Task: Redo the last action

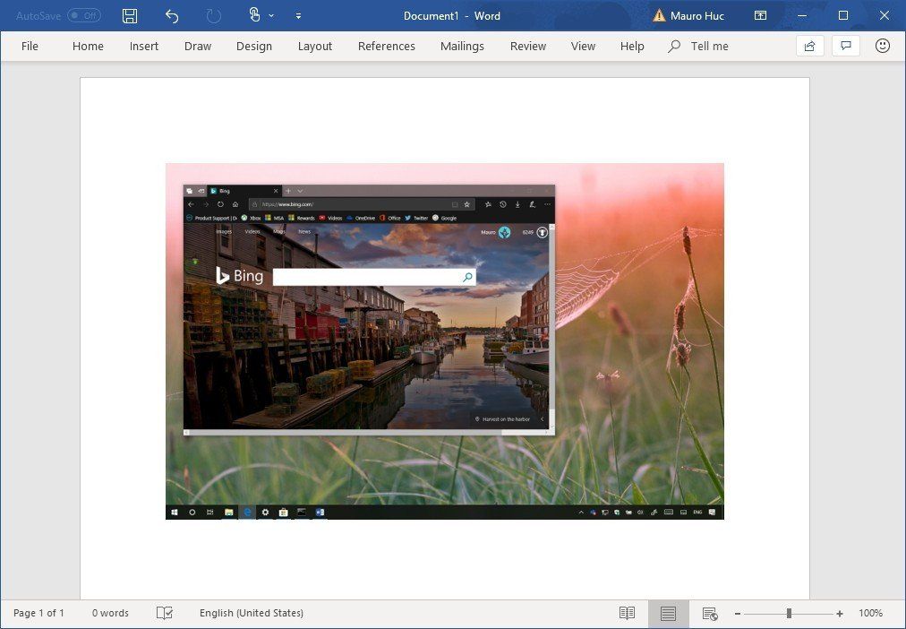Action: pos(212,15)
